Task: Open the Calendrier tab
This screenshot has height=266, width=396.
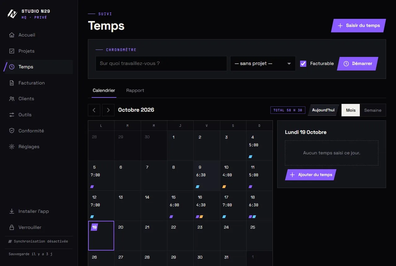Action: (x=104, y=90)
